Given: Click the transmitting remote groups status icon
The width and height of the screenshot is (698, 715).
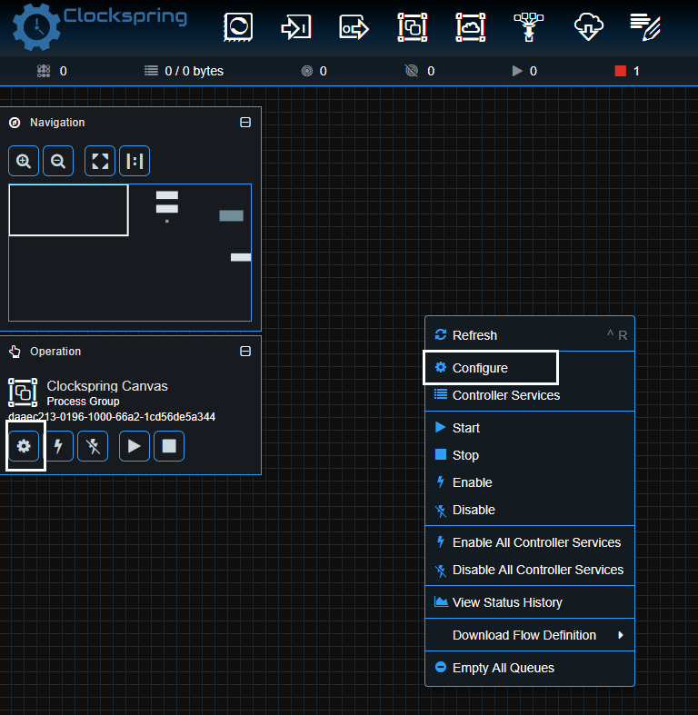Looking at the screenshot, I should [307, 71].
